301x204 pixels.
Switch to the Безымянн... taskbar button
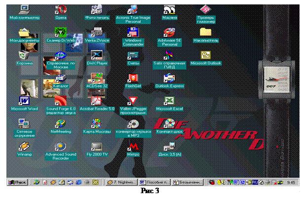click(x=188, y=182)
